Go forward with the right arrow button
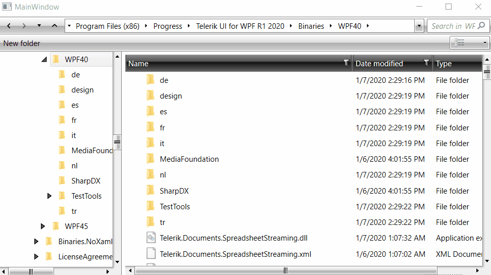Screen dimensions: 491x275 pos(24,26)
